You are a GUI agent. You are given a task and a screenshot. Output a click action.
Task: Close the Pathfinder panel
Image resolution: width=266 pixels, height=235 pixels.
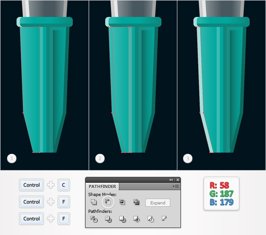[178, 180]
